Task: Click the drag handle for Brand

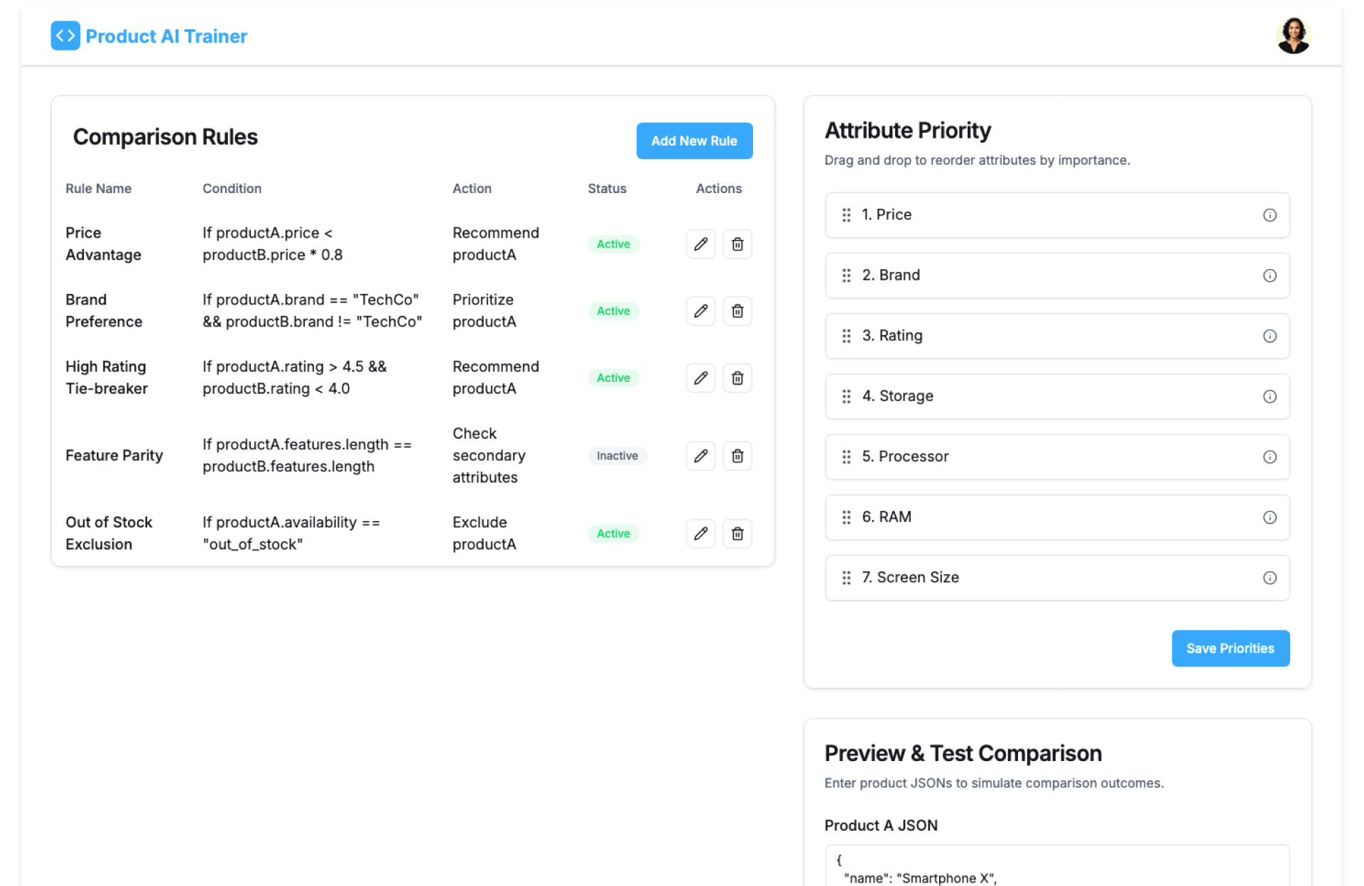Action: (x=846, y=275)
